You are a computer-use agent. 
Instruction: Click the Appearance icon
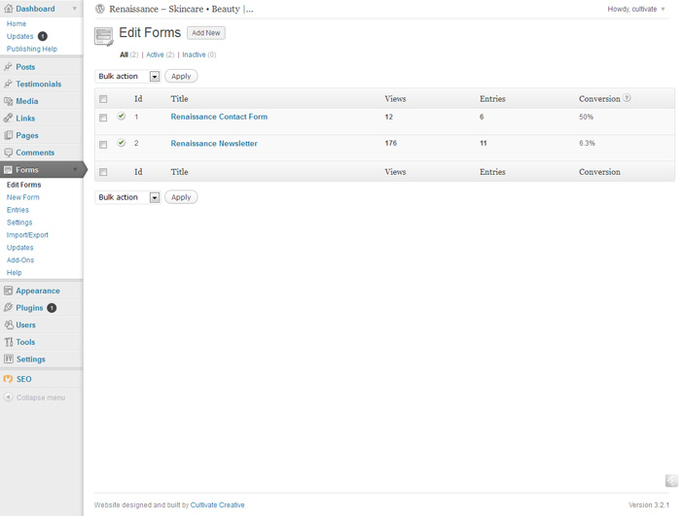[x=8, y=291]
